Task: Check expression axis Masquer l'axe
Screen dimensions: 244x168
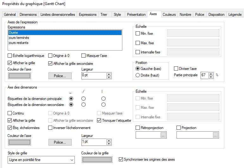Action: pyautogui.click(x=84, y=56)
